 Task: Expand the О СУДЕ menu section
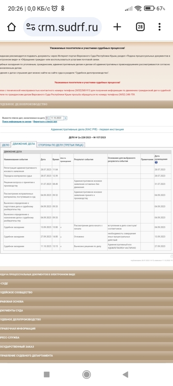pyautogui.click(x=86, y=283)
